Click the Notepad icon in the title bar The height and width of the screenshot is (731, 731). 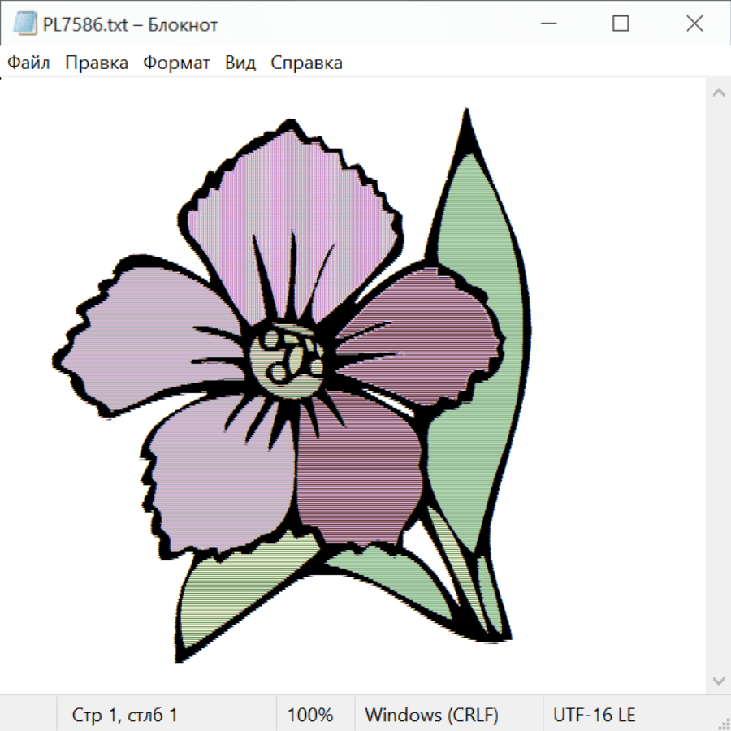(24, 24)
